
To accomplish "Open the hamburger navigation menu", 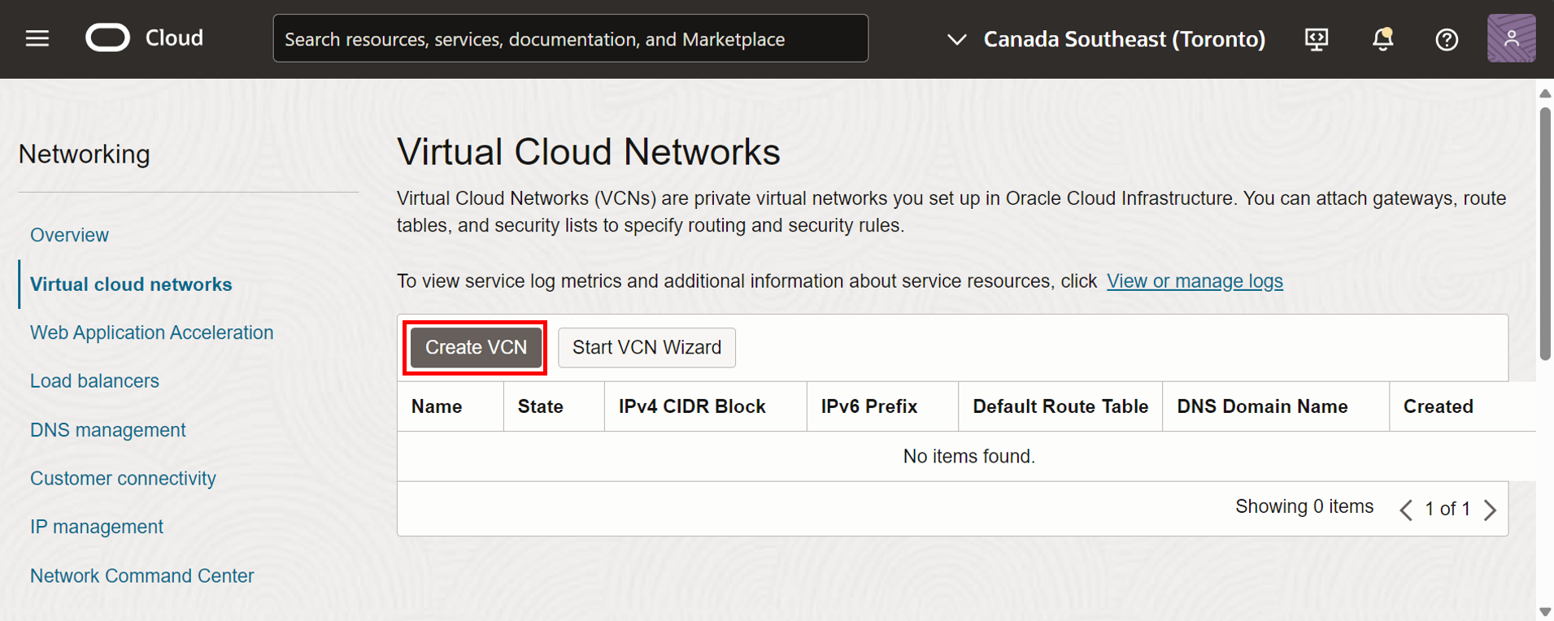I will 37,38.
